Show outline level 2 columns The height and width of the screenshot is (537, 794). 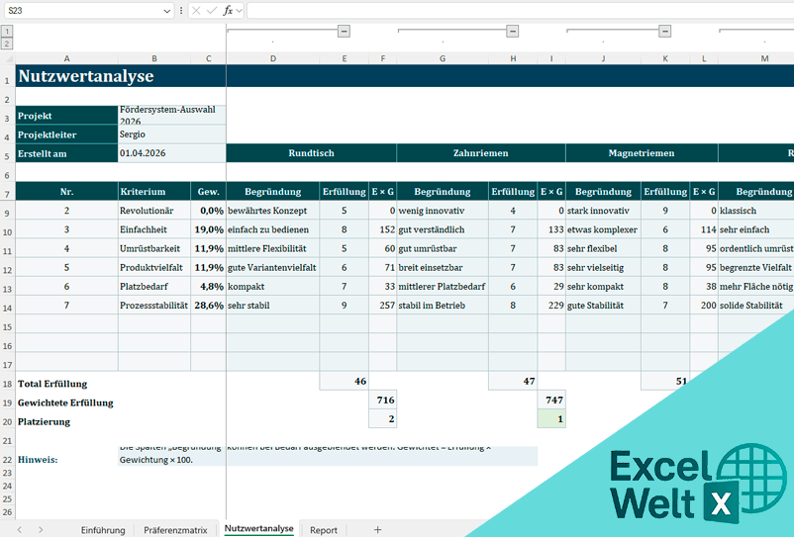7,44
